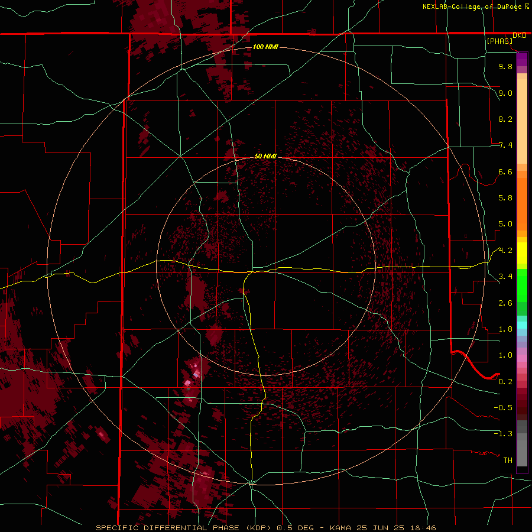
Task: Click the 50 NMI range ring label
Action: pos(265,156)
